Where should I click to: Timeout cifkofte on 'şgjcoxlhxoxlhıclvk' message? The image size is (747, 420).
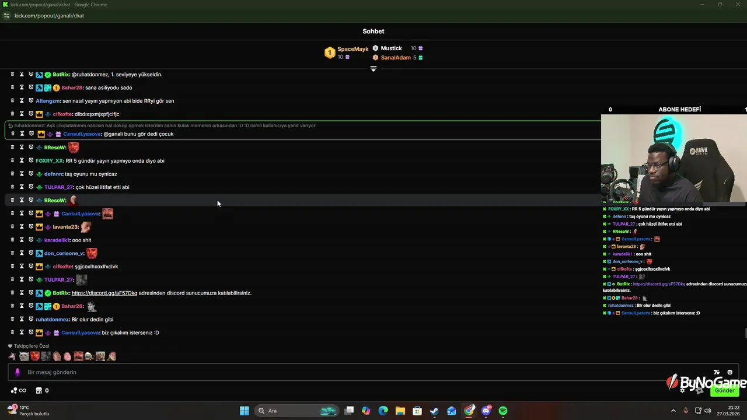point(22,267)
